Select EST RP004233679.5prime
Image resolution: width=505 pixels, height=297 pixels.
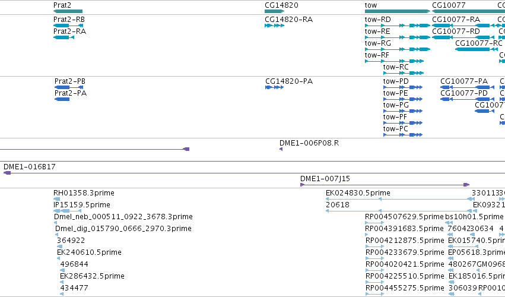point(405,252)
